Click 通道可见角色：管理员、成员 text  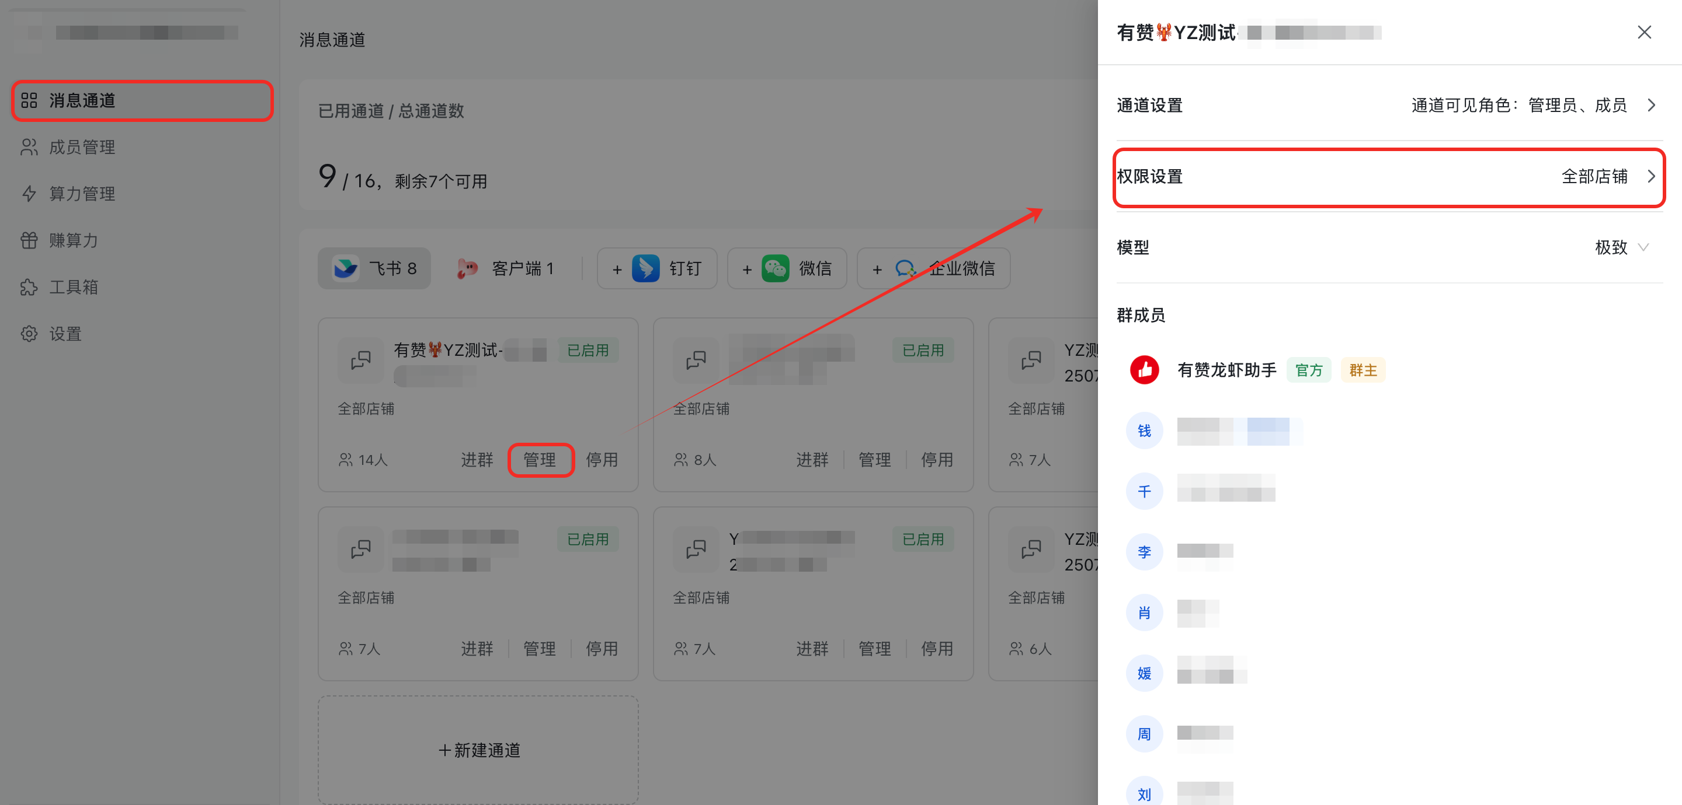1518,105
